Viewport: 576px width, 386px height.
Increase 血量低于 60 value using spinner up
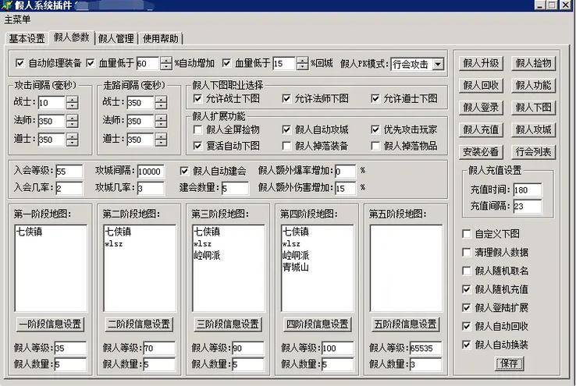166,60
